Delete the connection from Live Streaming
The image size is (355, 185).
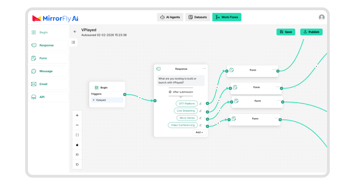point(219,100)
